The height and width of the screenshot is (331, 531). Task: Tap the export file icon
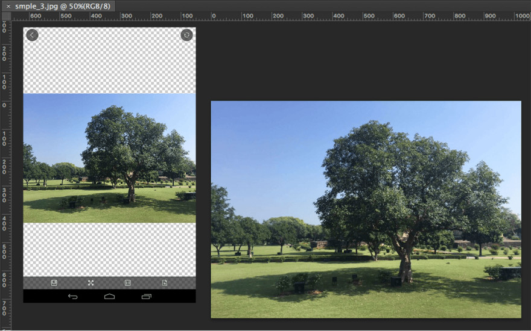click(x=165, y=283)
